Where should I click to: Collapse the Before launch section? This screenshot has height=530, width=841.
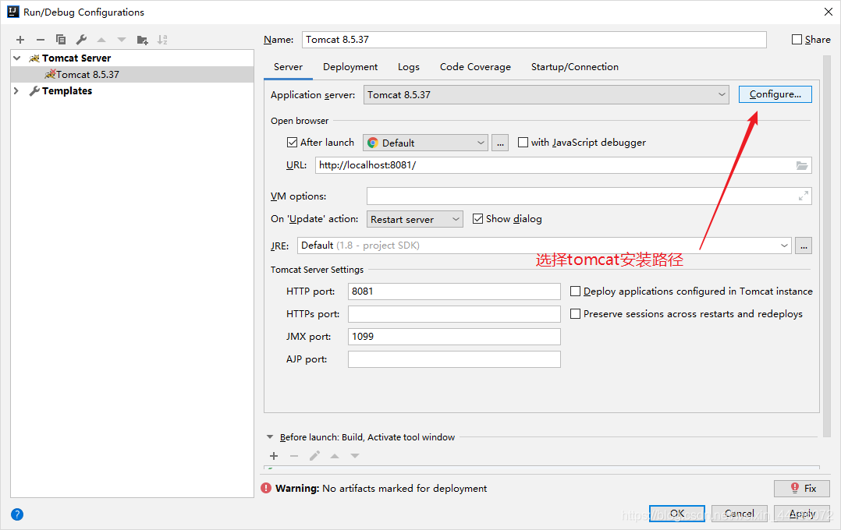270,437
